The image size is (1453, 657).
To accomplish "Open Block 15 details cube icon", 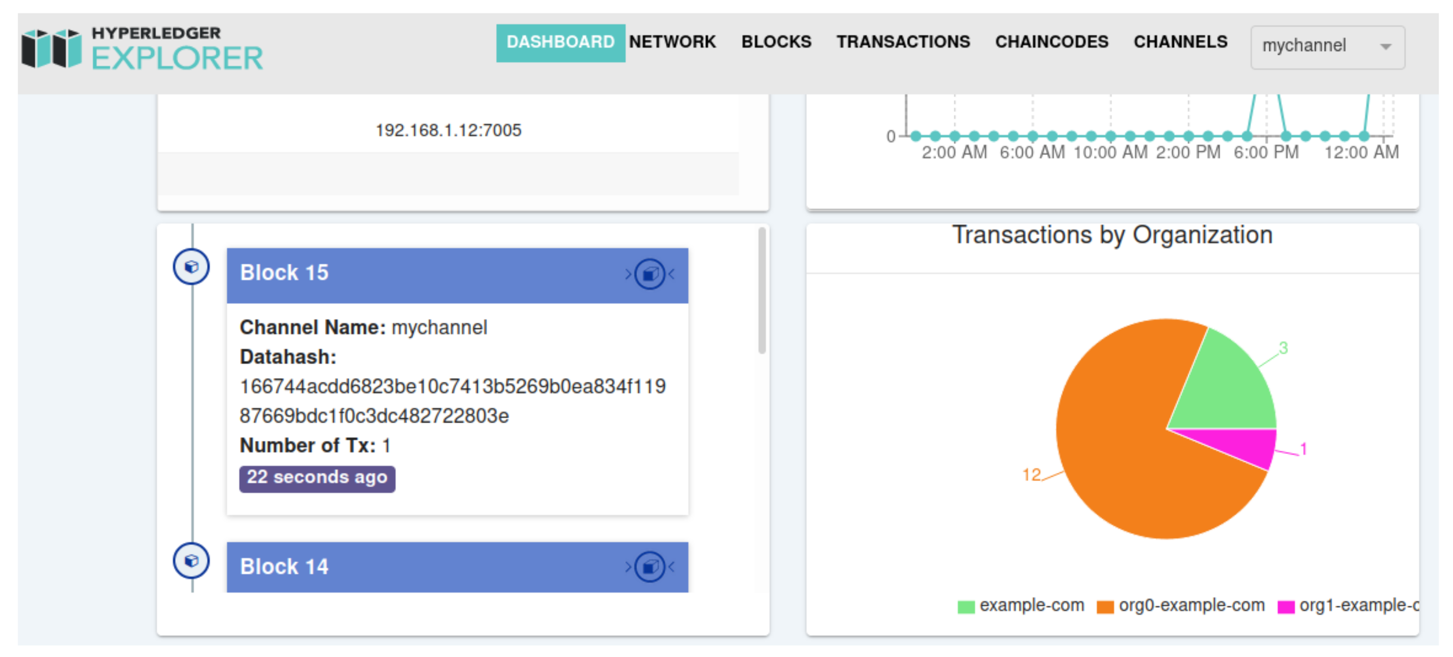I will [x=650, y=275].
